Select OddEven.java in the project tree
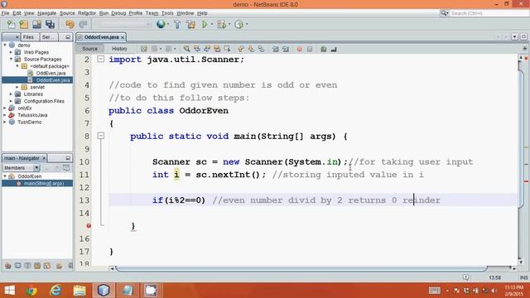 coord(51,73)
